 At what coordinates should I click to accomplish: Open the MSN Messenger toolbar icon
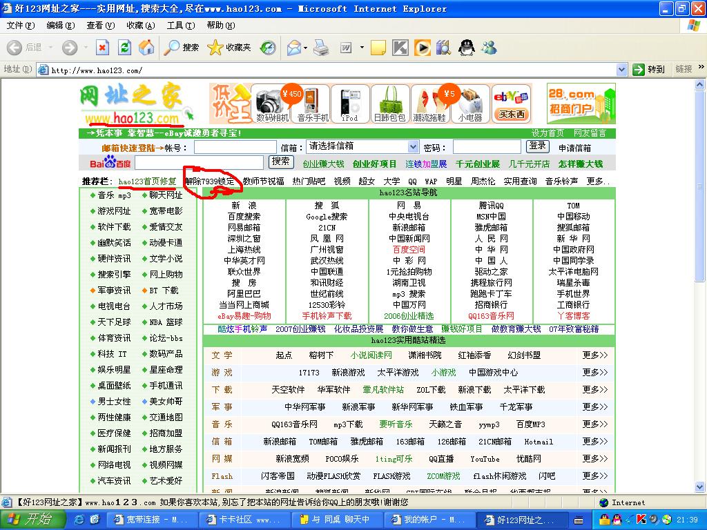pos(490,48)
